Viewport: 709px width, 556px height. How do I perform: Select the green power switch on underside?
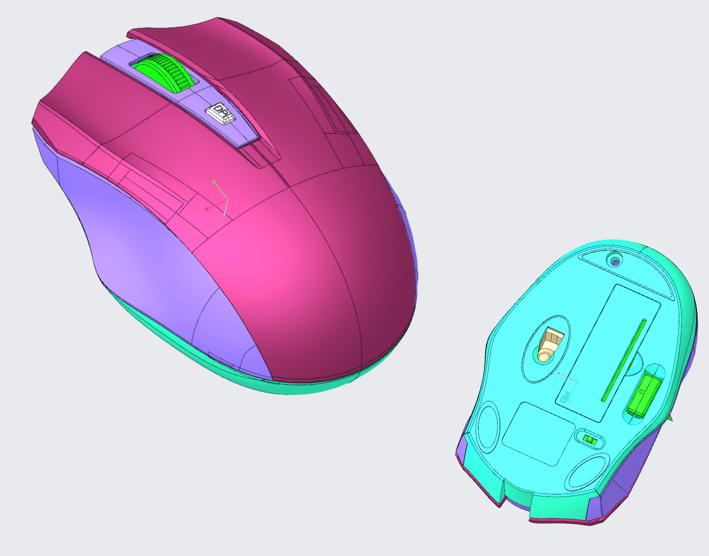(590, 440)
